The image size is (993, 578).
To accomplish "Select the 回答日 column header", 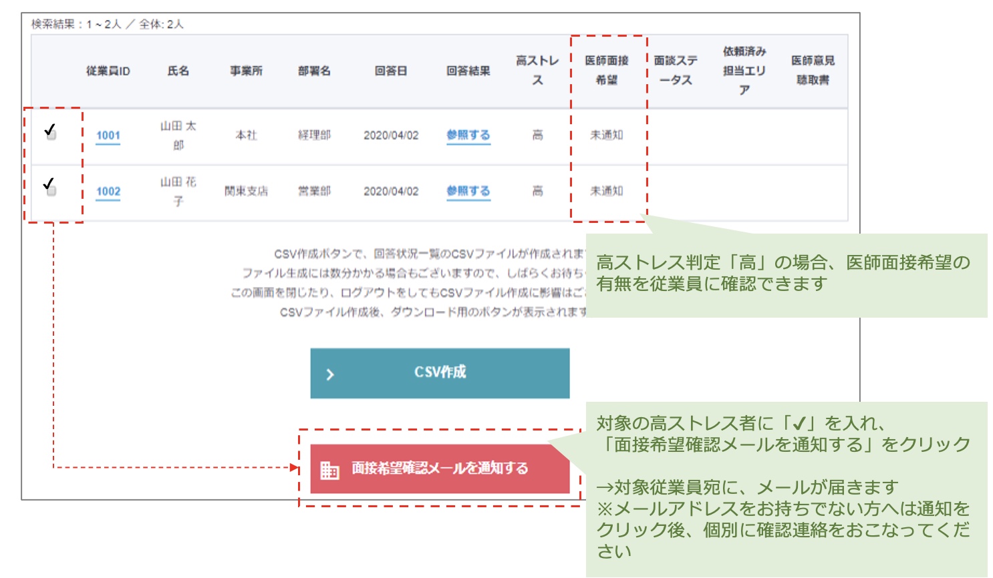I will [x=391, y=71].
